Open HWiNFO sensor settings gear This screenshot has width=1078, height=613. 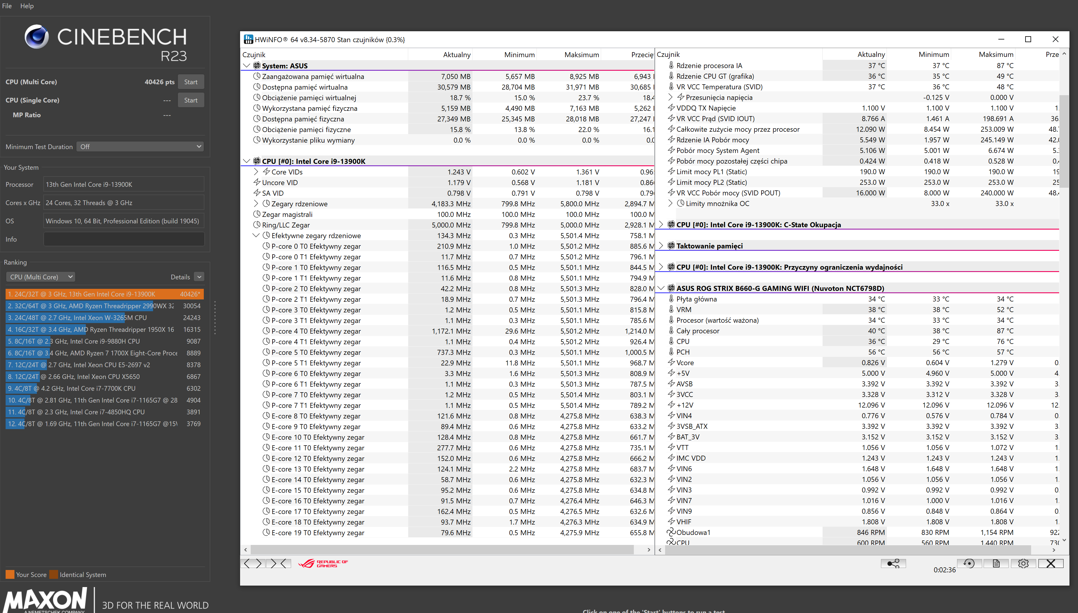click(x=1023, y=563)
